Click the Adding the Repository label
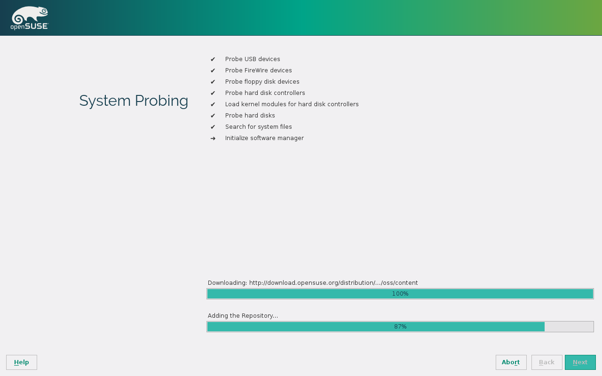This screenshot has width=602, height=376. (x=243, y=316)
